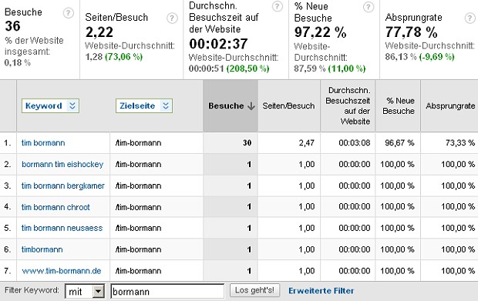Open keyword 'tim bormann' in row 1

click(43, 143)
